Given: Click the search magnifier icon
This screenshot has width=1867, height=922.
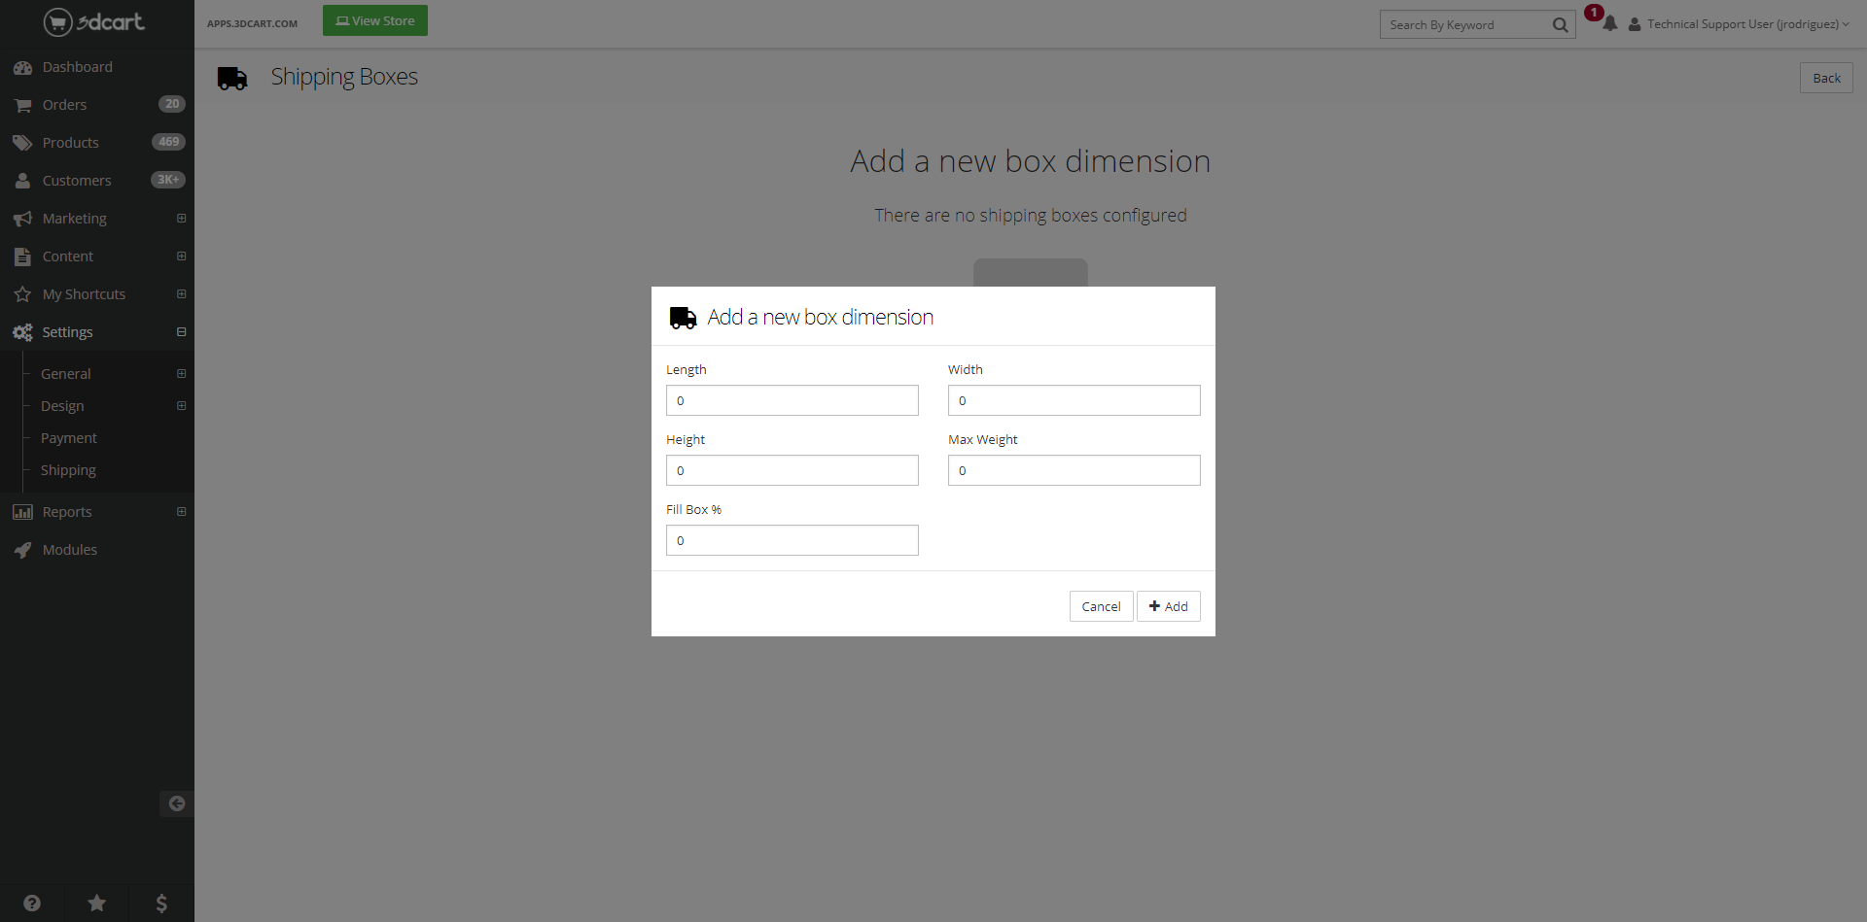Looking at the screenshot, I should (x=1560, y=25).
